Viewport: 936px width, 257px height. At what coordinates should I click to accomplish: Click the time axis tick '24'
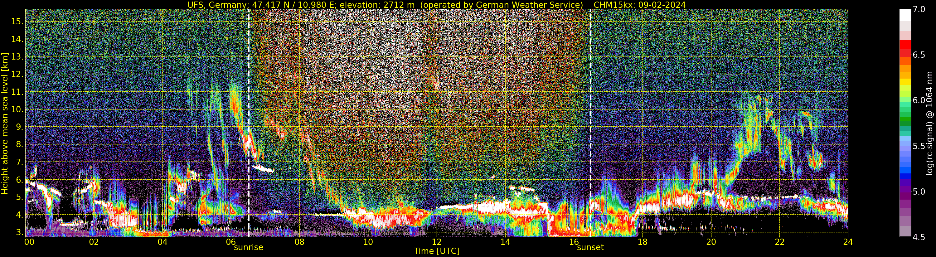(x=848, y=242)
